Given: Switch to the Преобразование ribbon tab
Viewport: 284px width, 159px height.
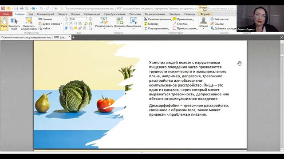Looking at the screenshot, I should 114,14.
